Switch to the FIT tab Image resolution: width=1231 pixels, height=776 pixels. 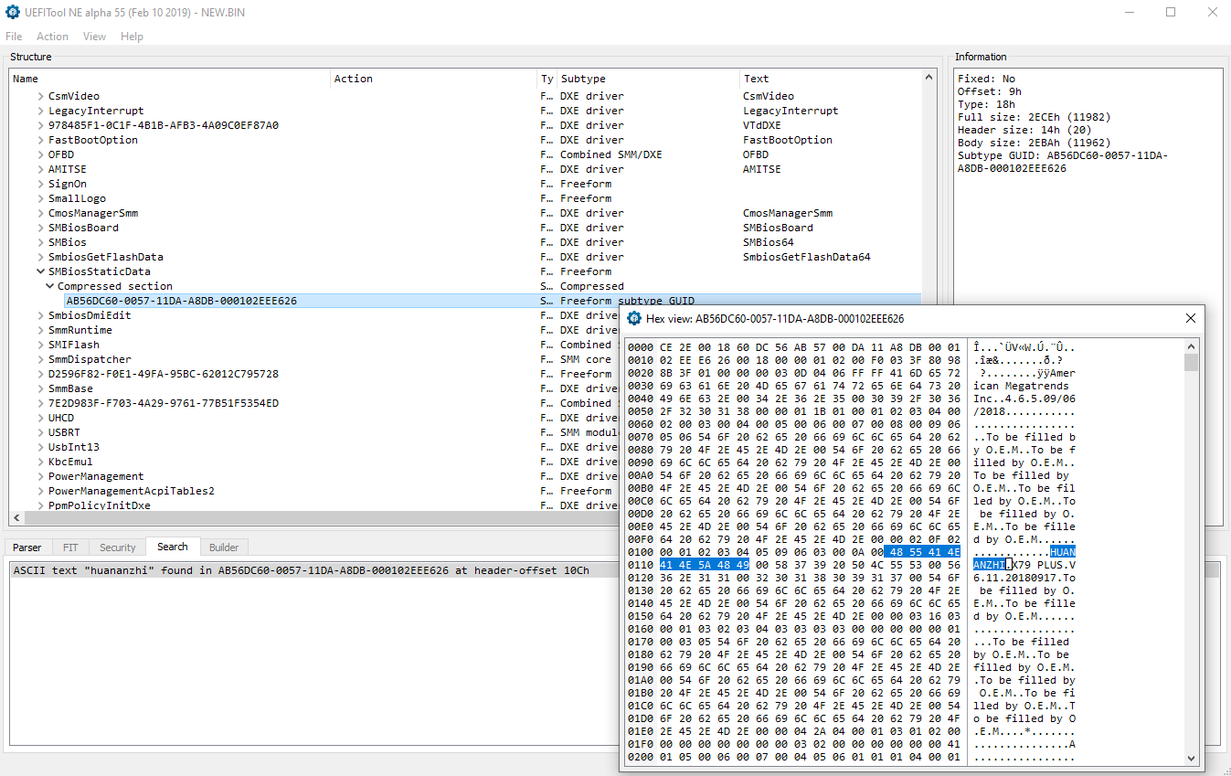click(70, 547)
